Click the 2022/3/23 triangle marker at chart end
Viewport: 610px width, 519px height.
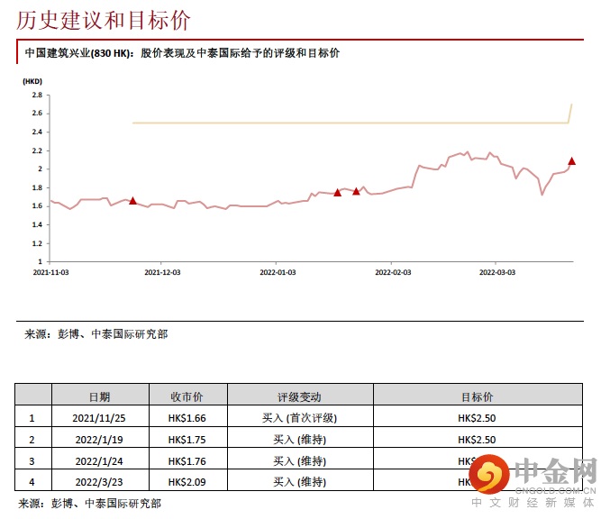571,161
